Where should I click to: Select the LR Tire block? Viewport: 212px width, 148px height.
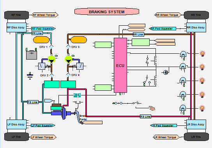click(x=196, y=137)
